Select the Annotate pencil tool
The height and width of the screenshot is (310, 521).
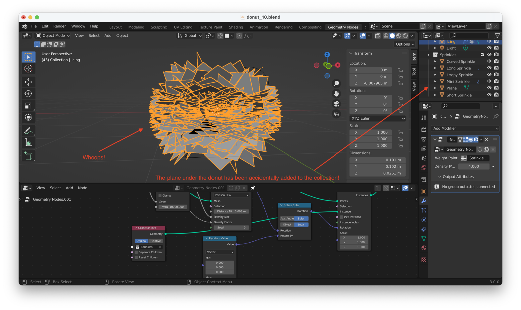(x=28, y=130)
